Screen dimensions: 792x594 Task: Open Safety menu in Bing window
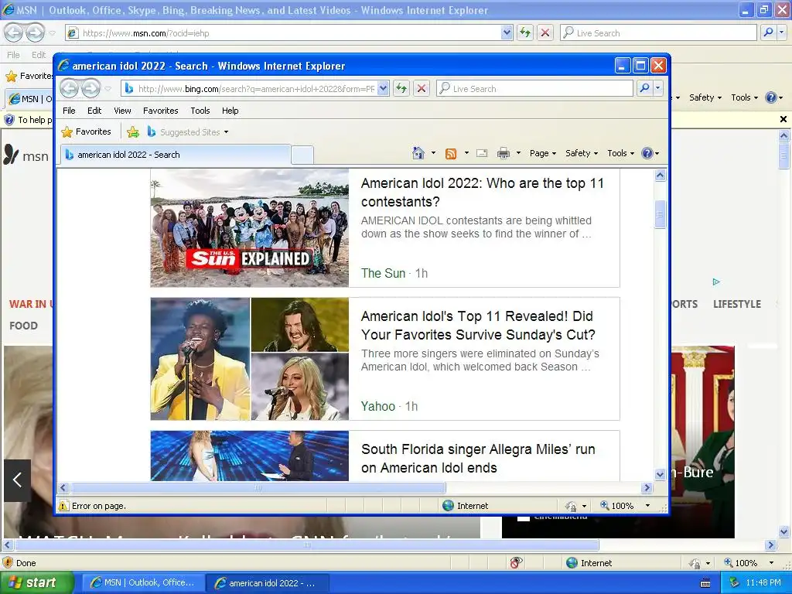[582, 153]
